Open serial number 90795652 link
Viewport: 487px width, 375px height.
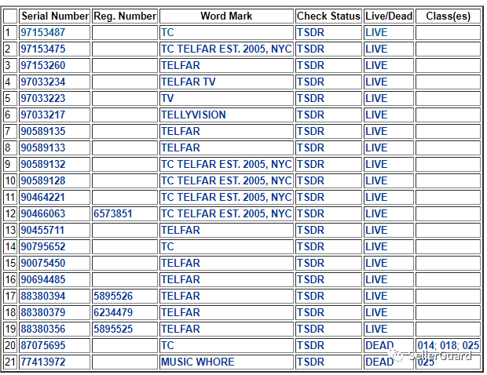(43, 246)
